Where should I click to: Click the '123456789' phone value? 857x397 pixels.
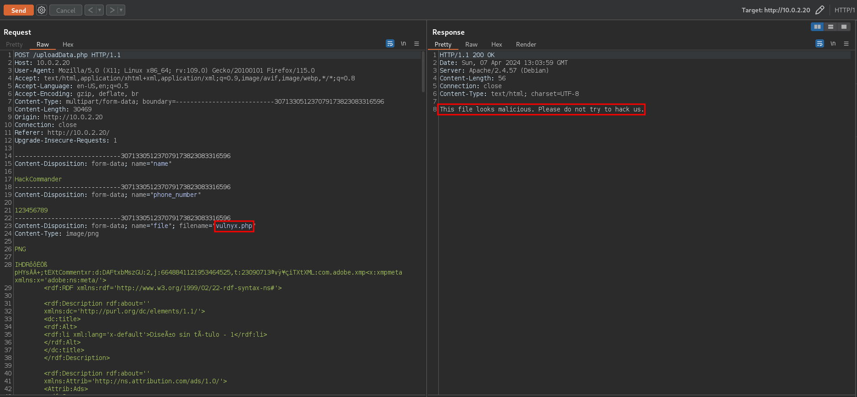pos(31,210)
